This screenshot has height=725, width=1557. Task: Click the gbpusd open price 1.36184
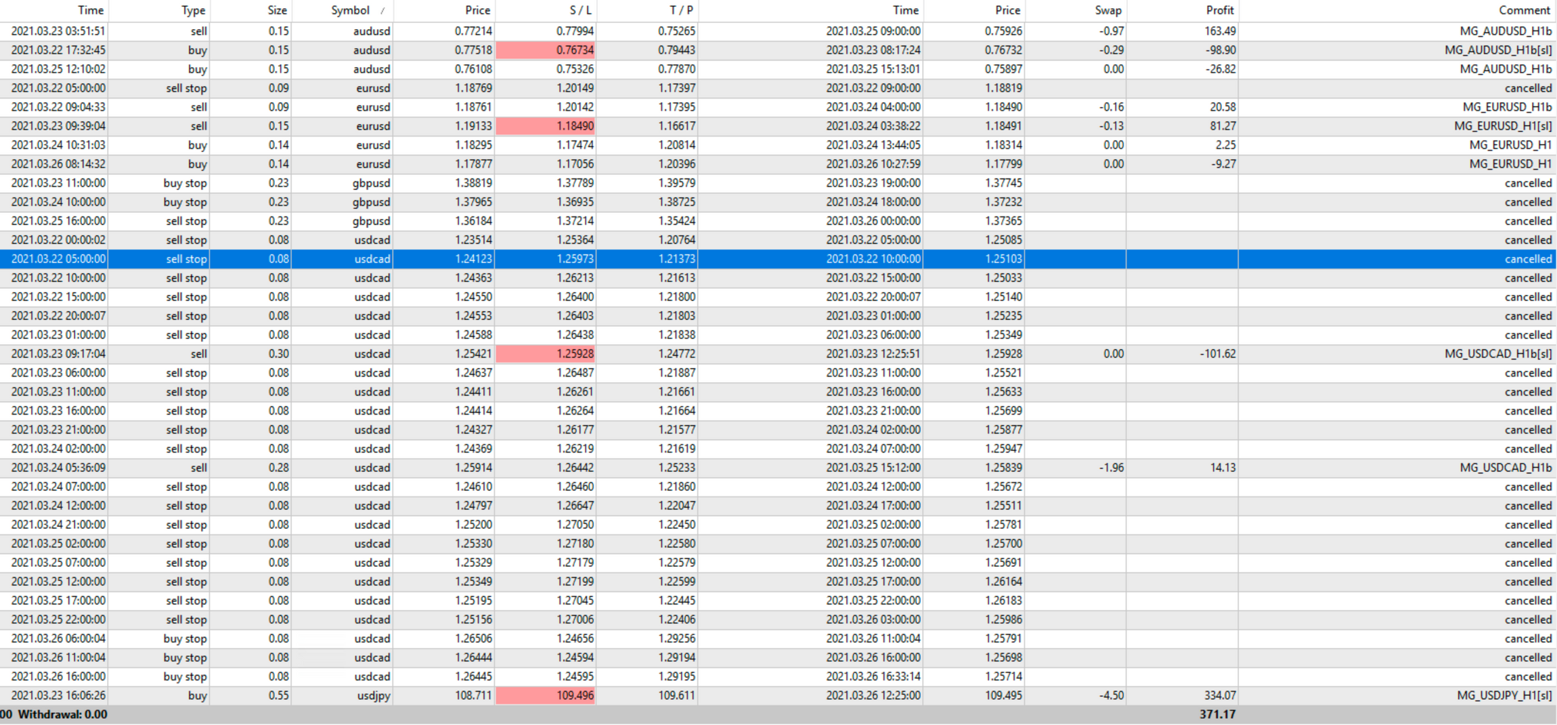[x=473, y=221]
